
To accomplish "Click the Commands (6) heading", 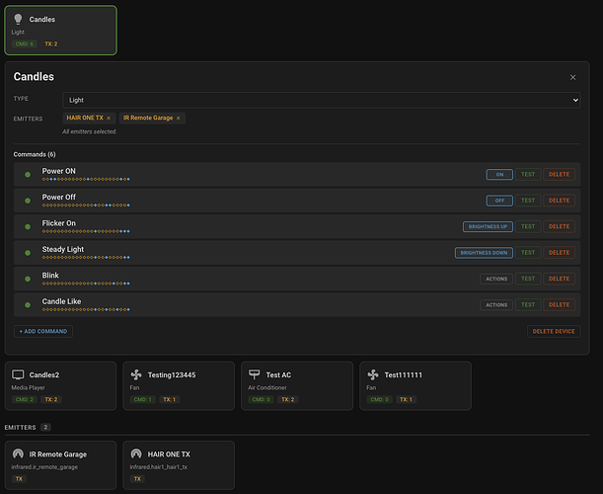I will coord(35,154).
